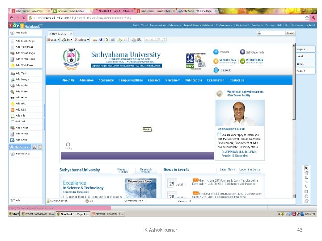Click Add Web Page star icon

[13, 65]
